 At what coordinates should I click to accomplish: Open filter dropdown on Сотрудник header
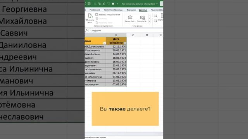(104, 43)
